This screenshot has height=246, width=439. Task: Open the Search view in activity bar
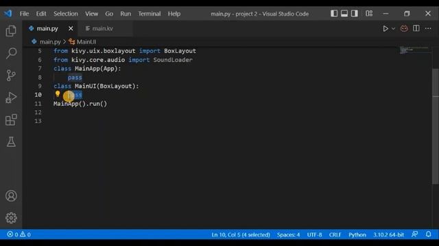(11, 53)
